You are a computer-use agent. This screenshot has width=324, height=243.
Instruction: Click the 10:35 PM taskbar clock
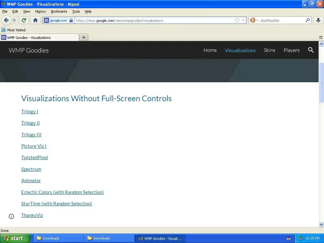coord(312,239)
